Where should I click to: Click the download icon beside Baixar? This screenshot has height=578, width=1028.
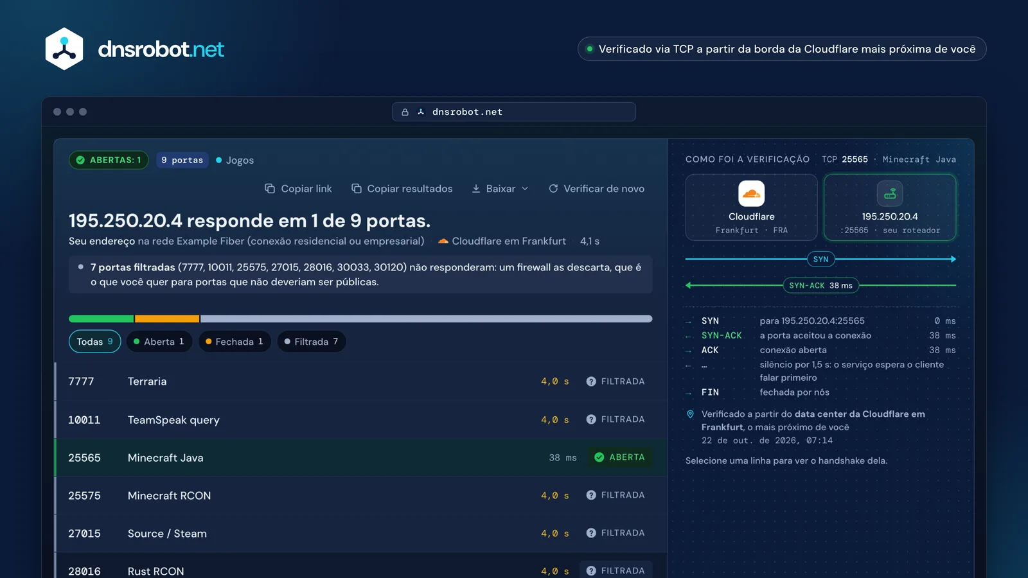click(476, 188)
